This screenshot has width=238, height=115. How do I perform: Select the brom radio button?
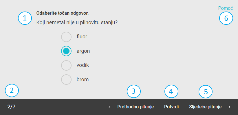66,80
